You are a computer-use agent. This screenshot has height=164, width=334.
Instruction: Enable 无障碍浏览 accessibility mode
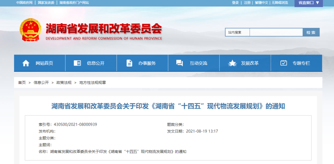click(x=280, y=2)
